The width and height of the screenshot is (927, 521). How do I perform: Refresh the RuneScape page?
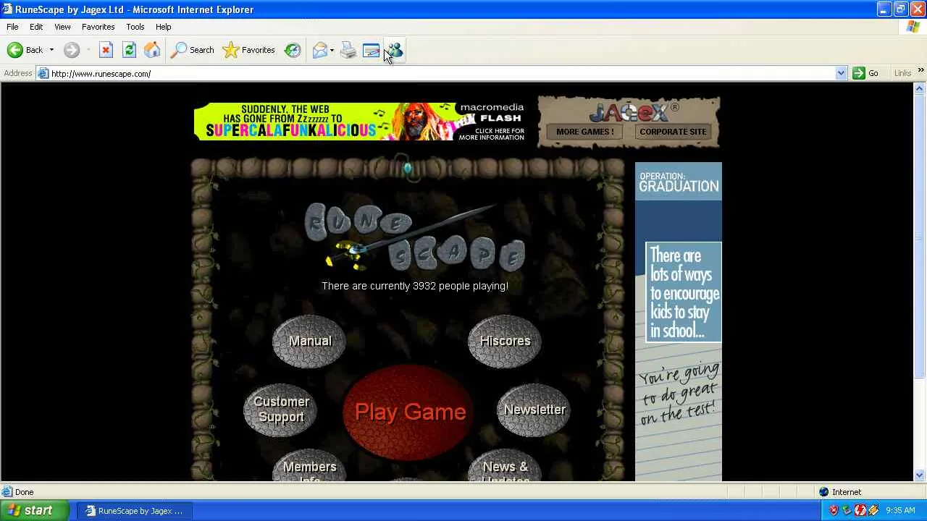click(129, 50)
